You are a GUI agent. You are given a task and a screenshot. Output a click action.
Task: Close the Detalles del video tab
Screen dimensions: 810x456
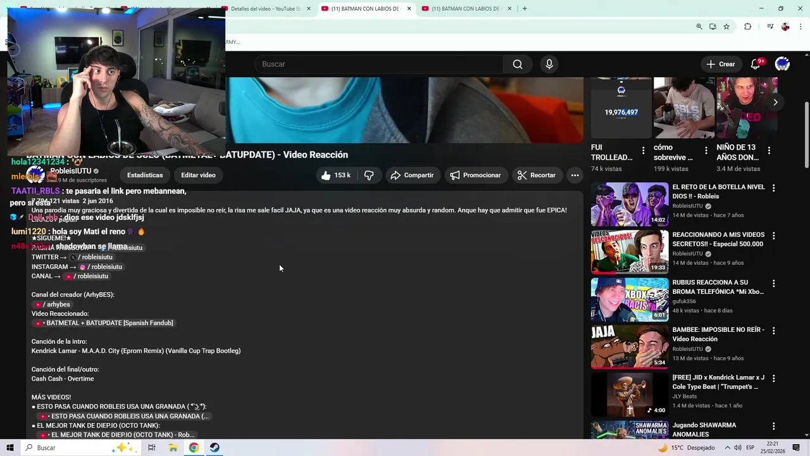[308, 9]
